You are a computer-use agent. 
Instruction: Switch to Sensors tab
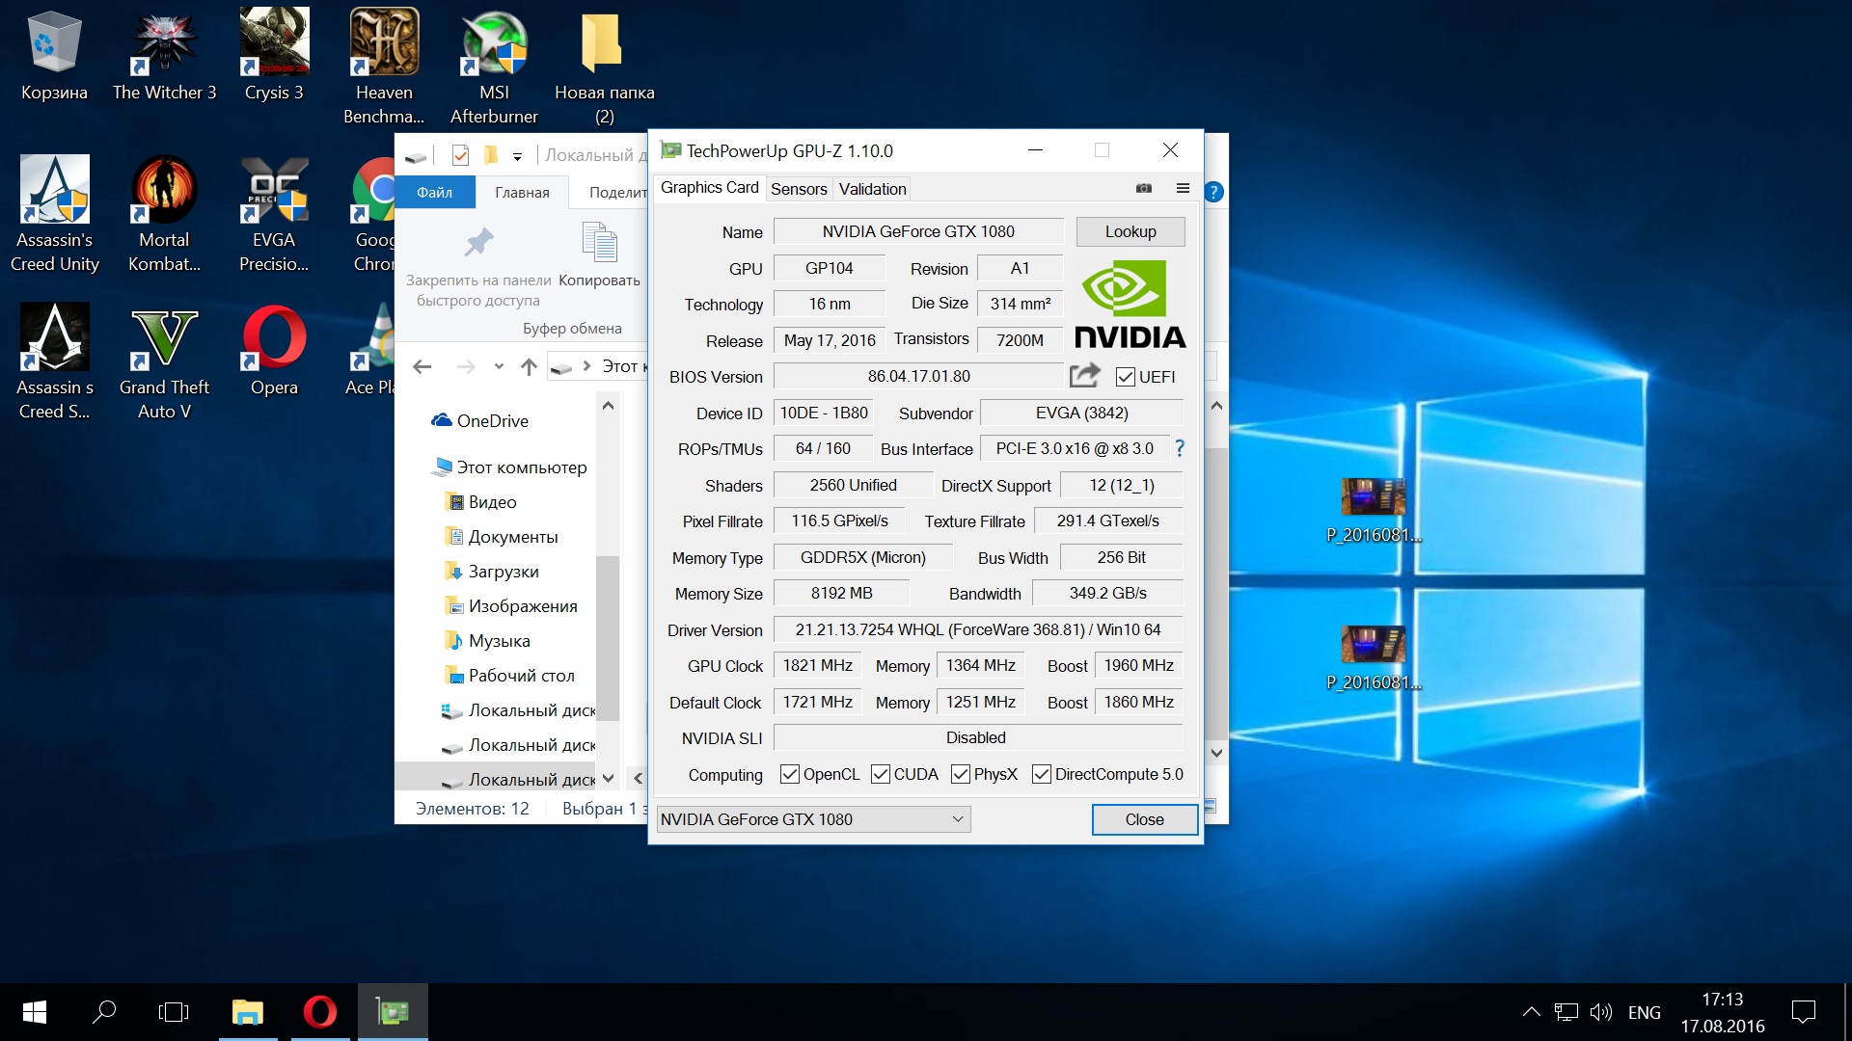coord(799,189)
